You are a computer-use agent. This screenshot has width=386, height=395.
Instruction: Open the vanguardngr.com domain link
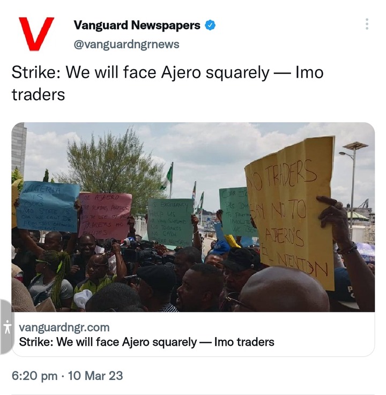coord(64,327)
